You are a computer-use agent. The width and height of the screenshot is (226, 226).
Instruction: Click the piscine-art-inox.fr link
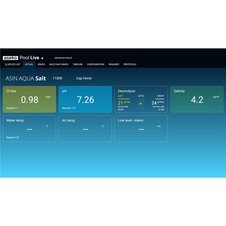[x=63, y=58]
